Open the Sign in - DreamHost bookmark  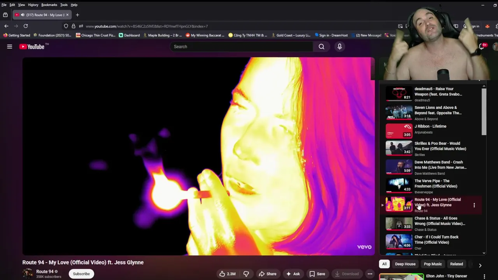pos(331,35)
